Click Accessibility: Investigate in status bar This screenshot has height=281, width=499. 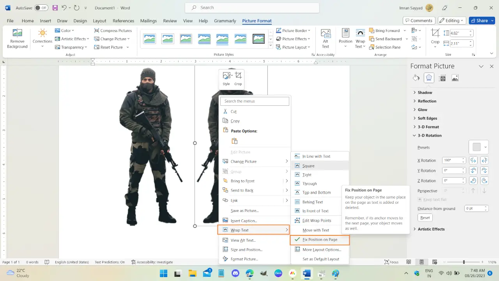pyautogui.click(x=152, y=262)
